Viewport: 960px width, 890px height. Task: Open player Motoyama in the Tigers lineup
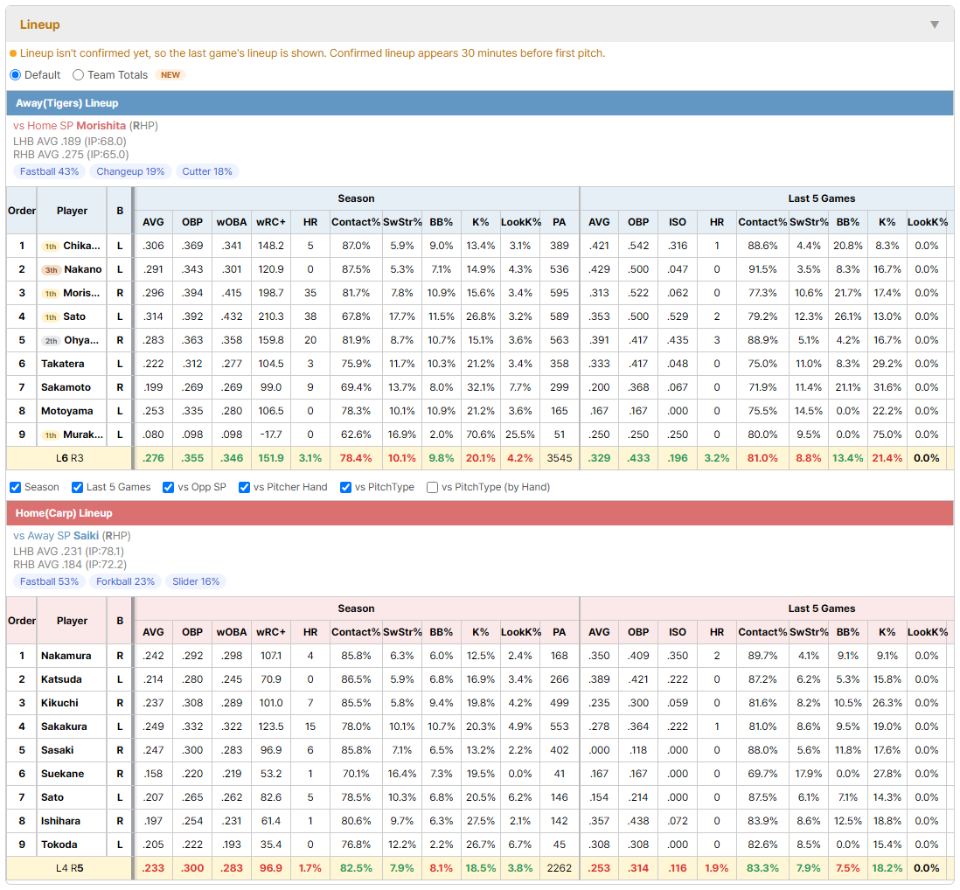click(66, 411)
